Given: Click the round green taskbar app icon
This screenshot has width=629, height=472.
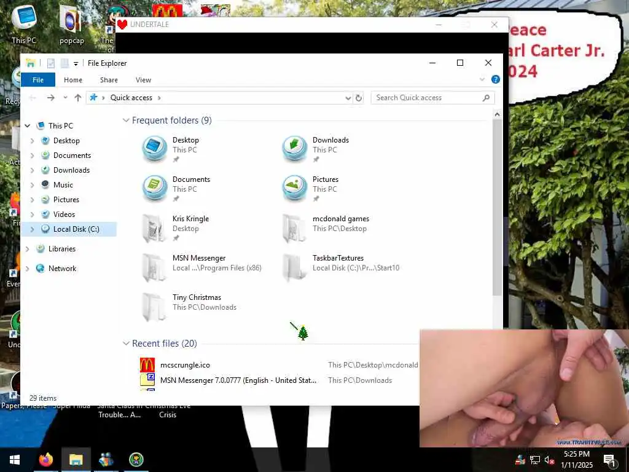Looking at the screenshot, I should [x=136, y=460].
